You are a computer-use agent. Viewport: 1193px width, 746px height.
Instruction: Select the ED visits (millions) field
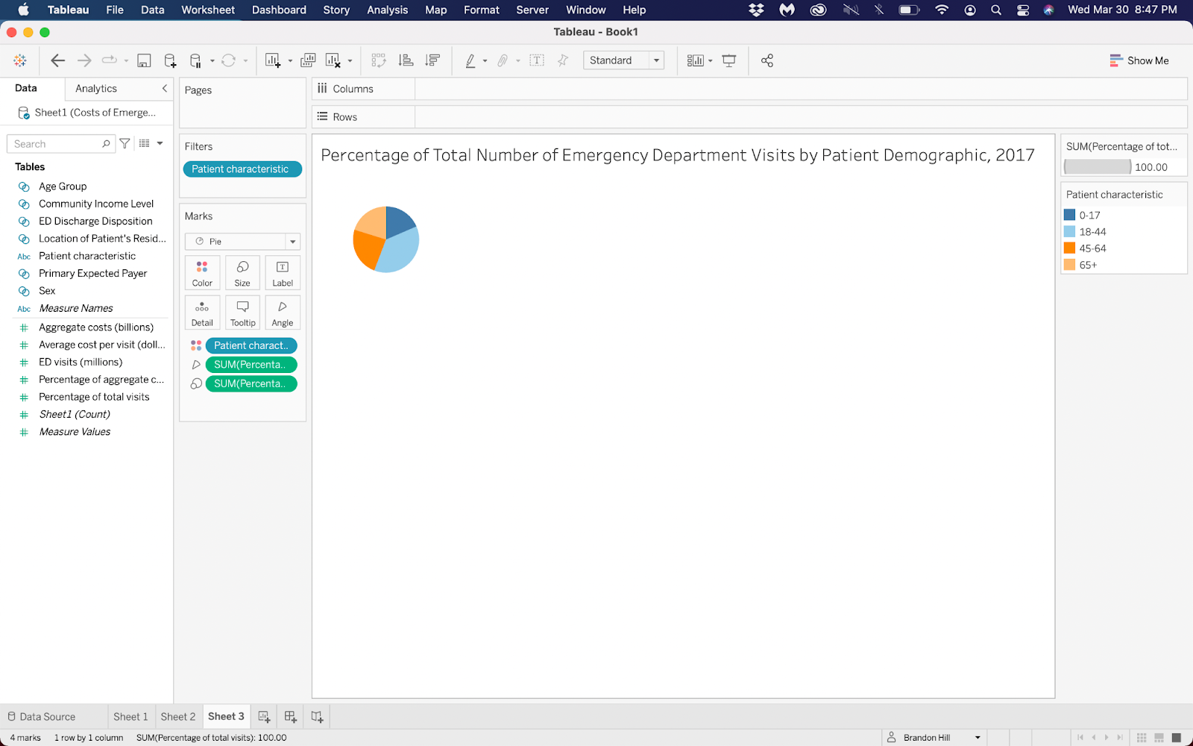81,363
